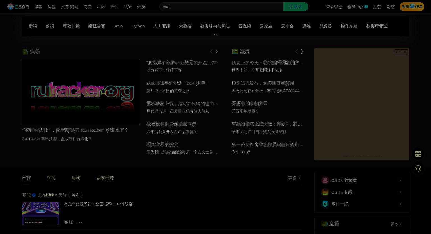The image size is (431, 234).
Task: Switch to the 热榜 tab
Action: click(x=76, y=178)
